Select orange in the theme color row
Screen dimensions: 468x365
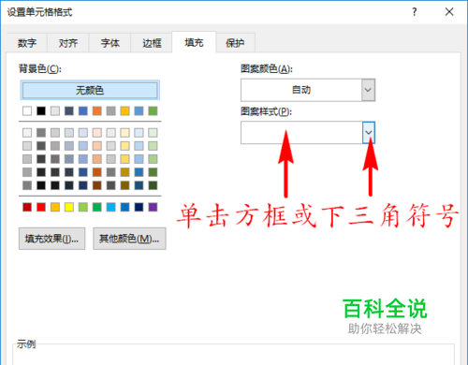(x=97, y=110)
